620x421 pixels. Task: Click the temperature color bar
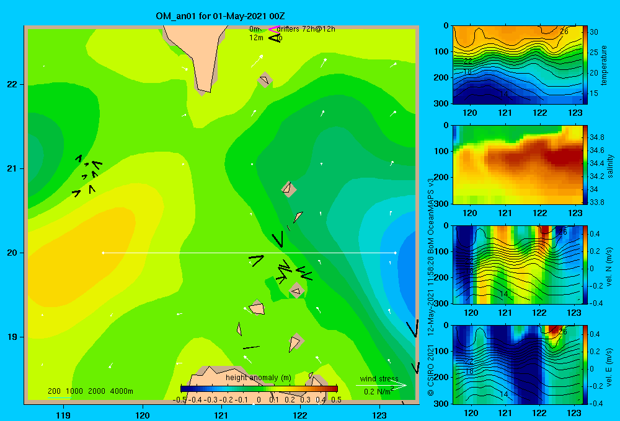pyautogui.click(x=585, y=65)
